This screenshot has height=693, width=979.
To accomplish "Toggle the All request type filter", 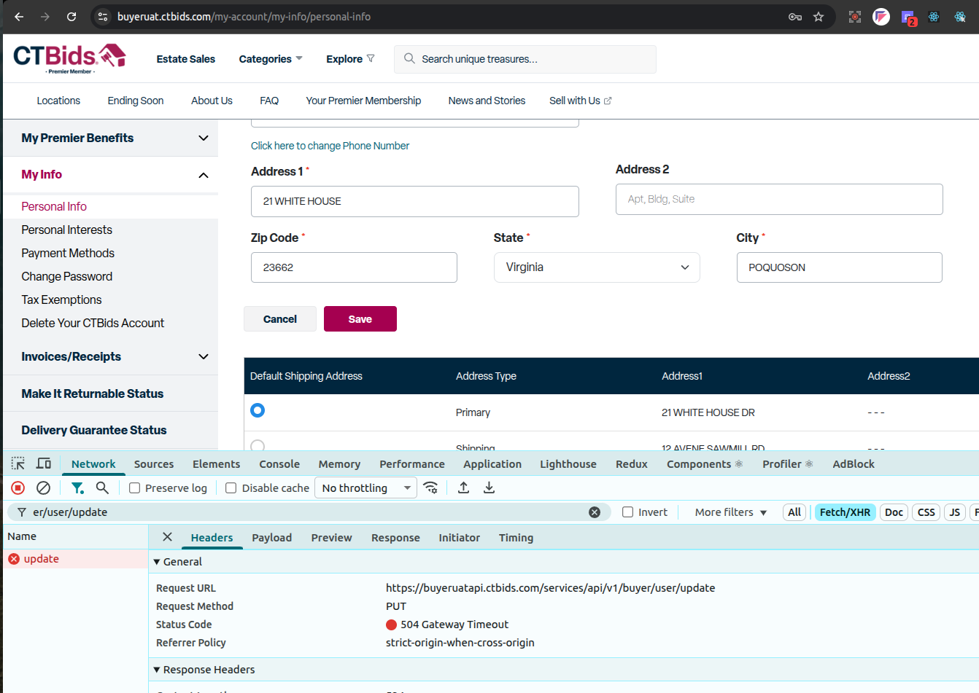I will coord(794,512).
